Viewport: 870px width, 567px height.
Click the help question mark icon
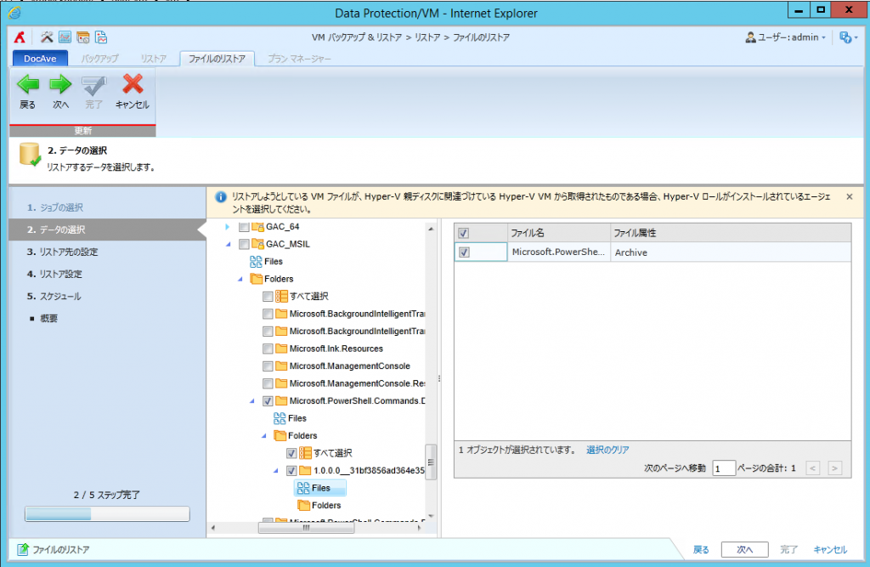point(845,37)
